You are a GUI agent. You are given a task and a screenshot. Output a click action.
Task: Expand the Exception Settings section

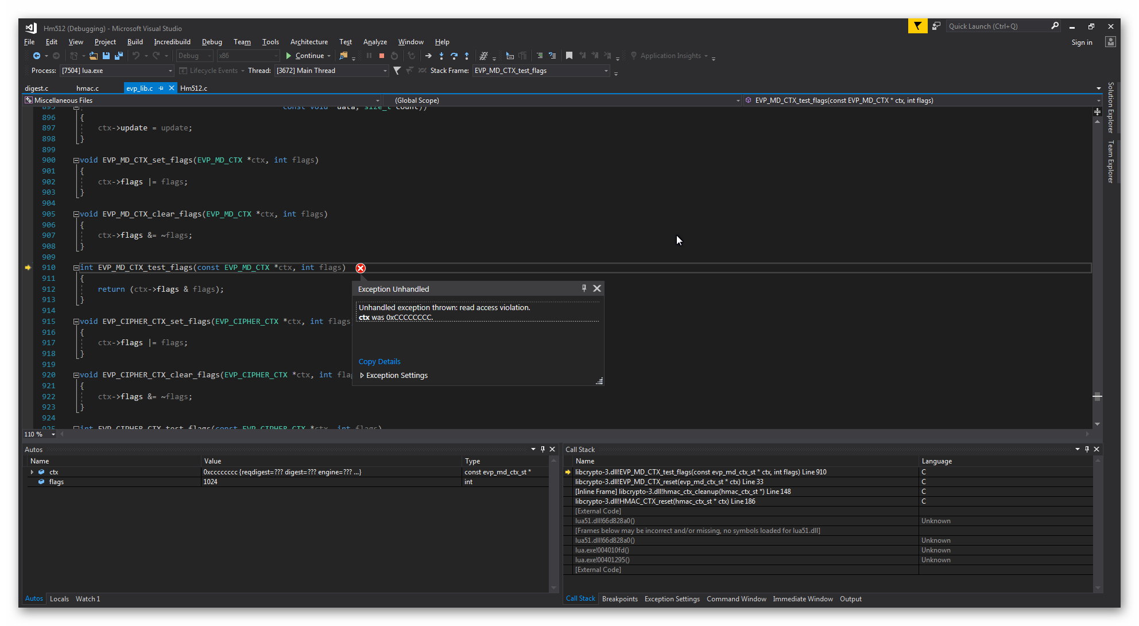point(362,376)
